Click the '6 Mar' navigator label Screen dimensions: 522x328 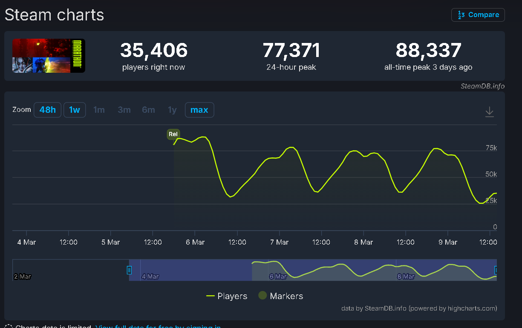point(278,277)
